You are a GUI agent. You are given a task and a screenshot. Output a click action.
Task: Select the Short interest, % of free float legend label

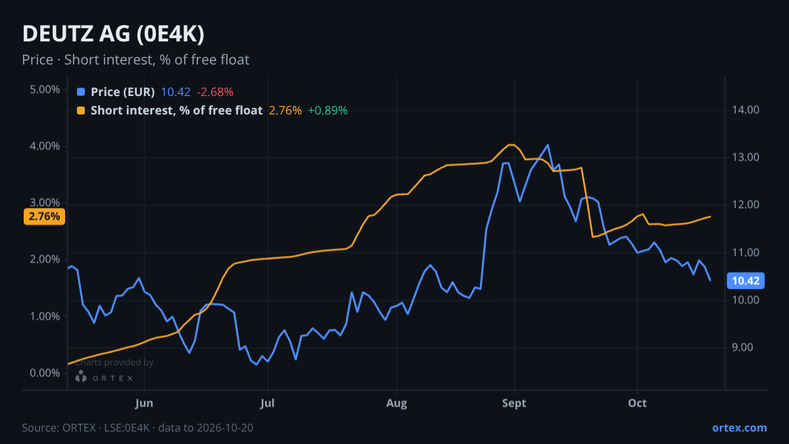177,111
